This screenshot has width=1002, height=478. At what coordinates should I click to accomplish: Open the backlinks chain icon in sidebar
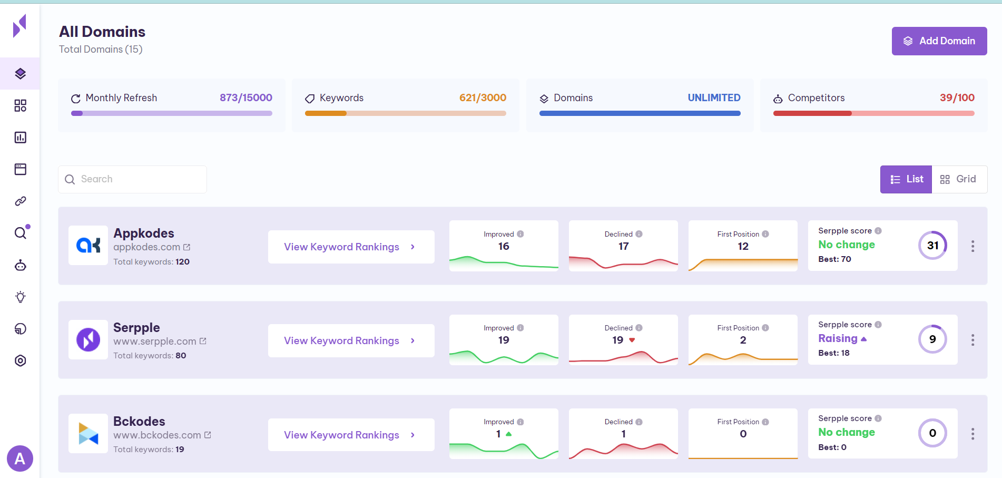pyautogui.click(x=20, y=201)
